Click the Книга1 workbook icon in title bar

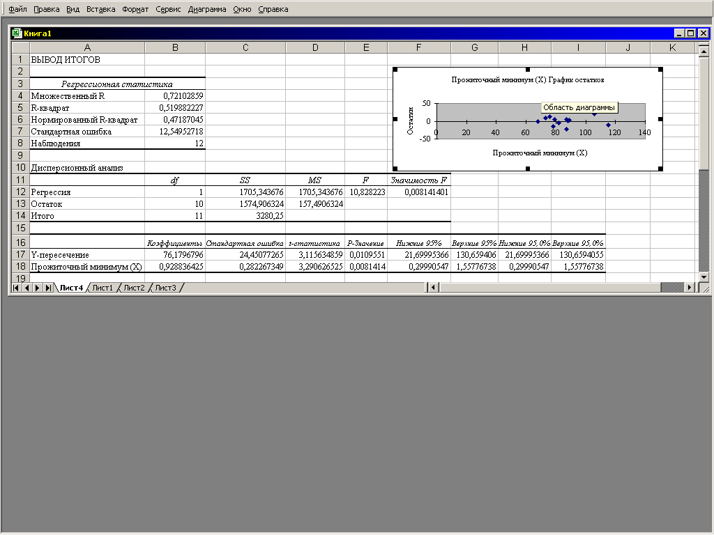(x=17, y=33)
